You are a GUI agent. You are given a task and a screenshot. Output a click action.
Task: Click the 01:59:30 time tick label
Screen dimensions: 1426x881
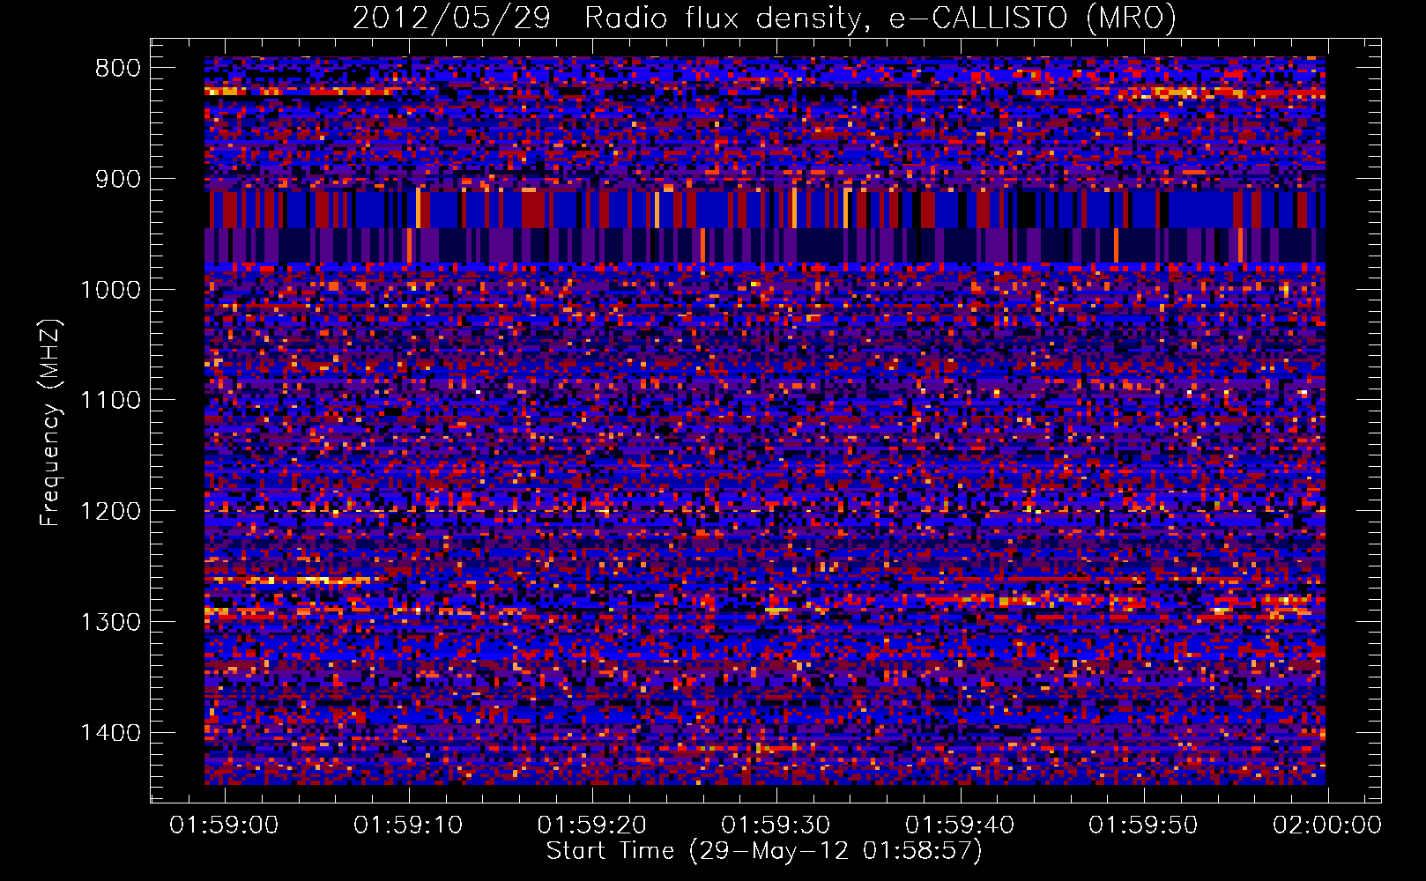(776, 825)
